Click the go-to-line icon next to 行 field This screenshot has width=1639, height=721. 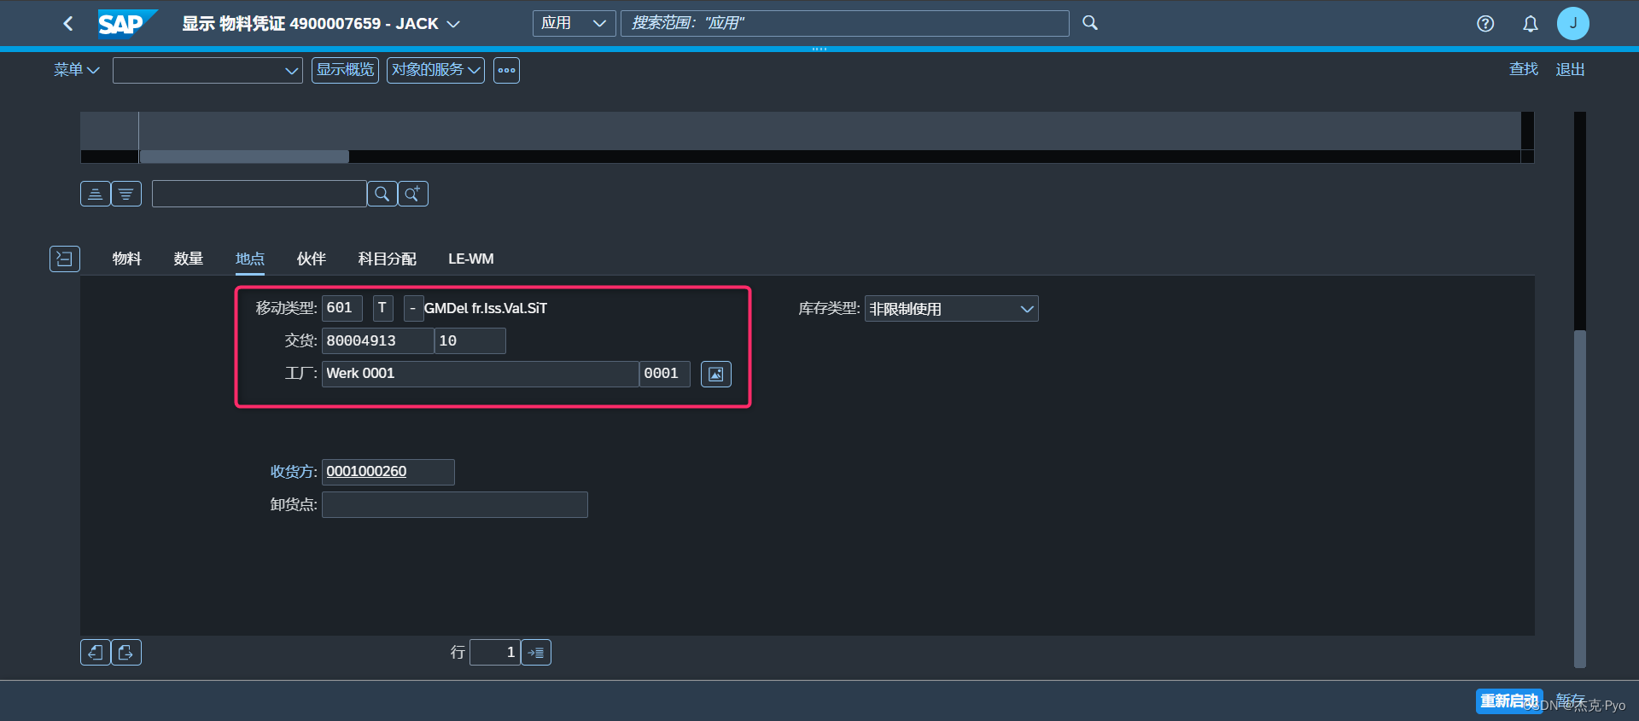pyautogui.click(x=536, y=652)
